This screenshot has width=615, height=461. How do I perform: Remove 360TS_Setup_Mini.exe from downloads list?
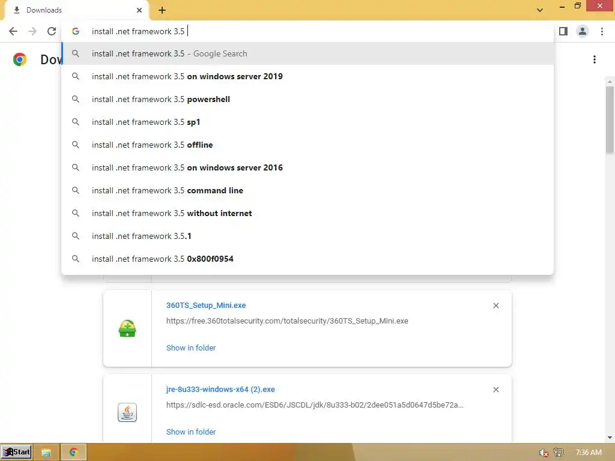point(495,306)
